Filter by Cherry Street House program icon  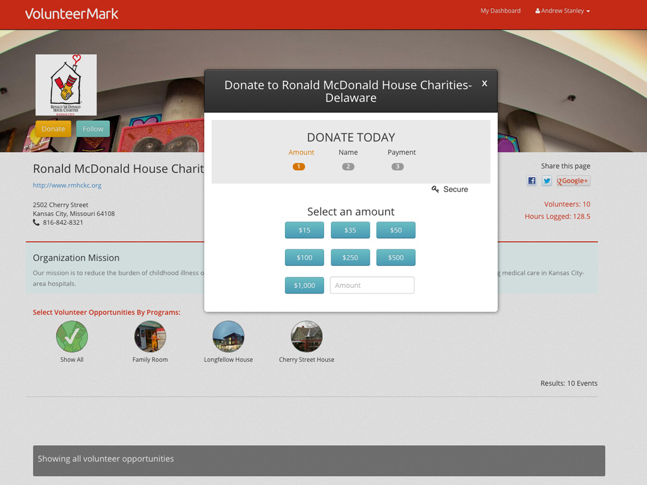pyautogui.click(x=306, y=337)
